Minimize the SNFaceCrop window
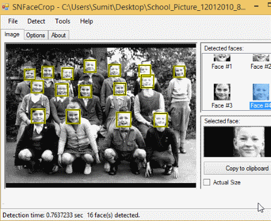 pos(256,6)
